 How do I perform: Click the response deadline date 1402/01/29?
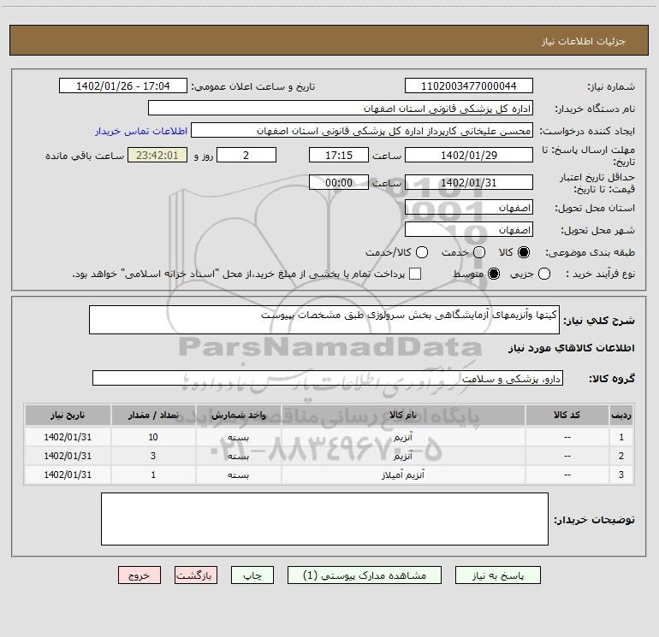coord(469,155)
